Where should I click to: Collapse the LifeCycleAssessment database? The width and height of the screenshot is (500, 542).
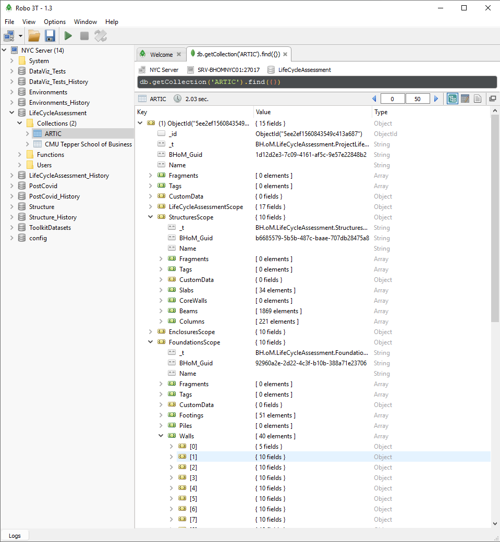12,113
